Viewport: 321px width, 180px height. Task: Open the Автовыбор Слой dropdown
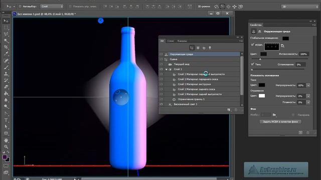click(x=52, y=6)
